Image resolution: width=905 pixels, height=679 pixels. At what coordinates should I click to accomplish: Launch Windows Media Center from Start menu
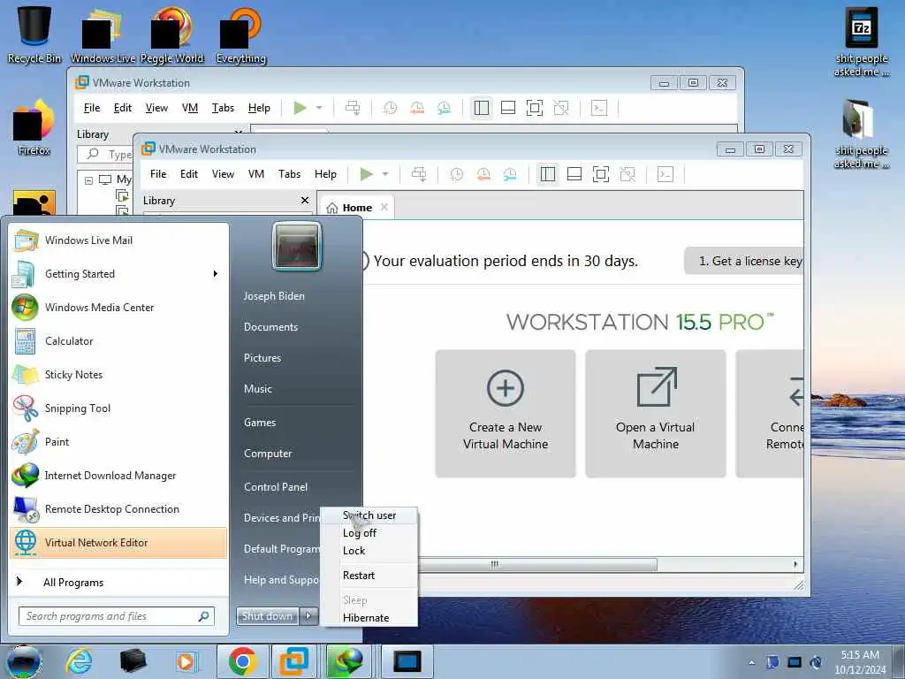[x=118, y=307]
